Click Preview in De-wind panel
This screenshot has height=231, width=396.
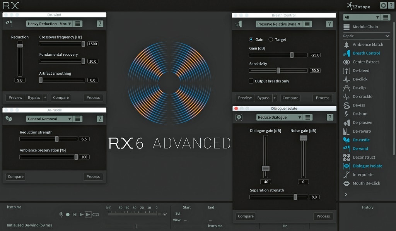point(15,98)
